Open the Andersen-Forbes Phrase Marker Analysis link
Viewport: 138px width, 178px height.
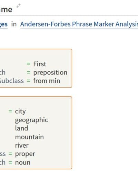pos(79,24)
